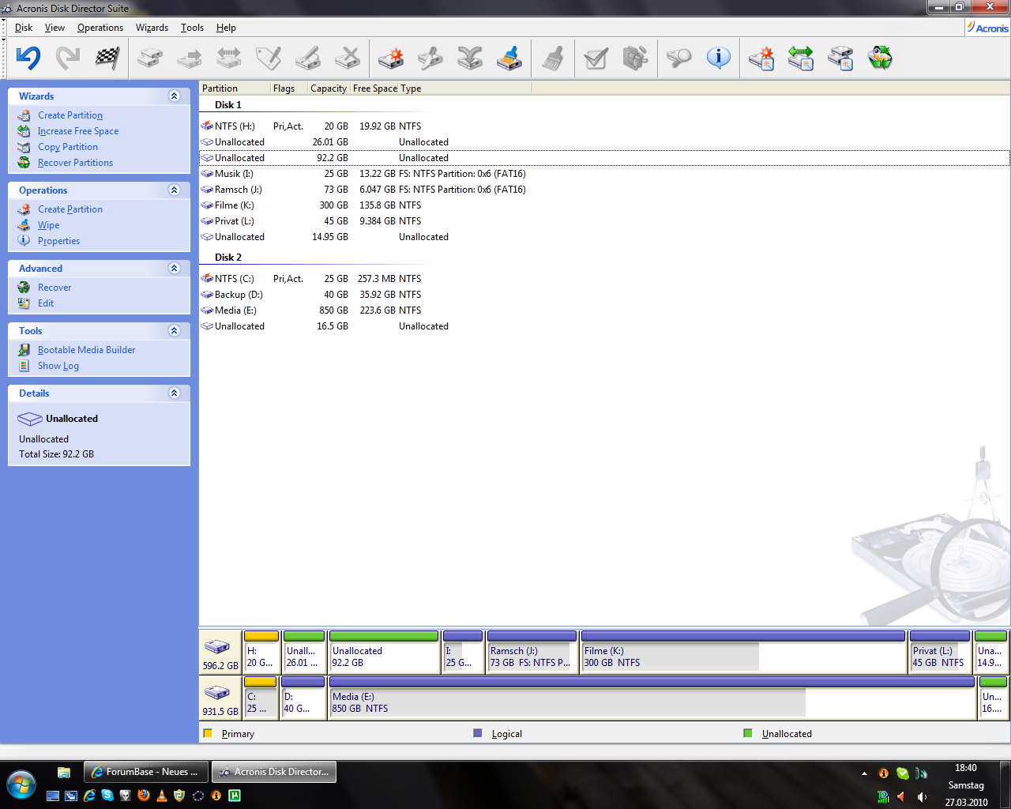Click Recover link in Advanced panel
Screen dimensions: 1011x809
(54, 288)
